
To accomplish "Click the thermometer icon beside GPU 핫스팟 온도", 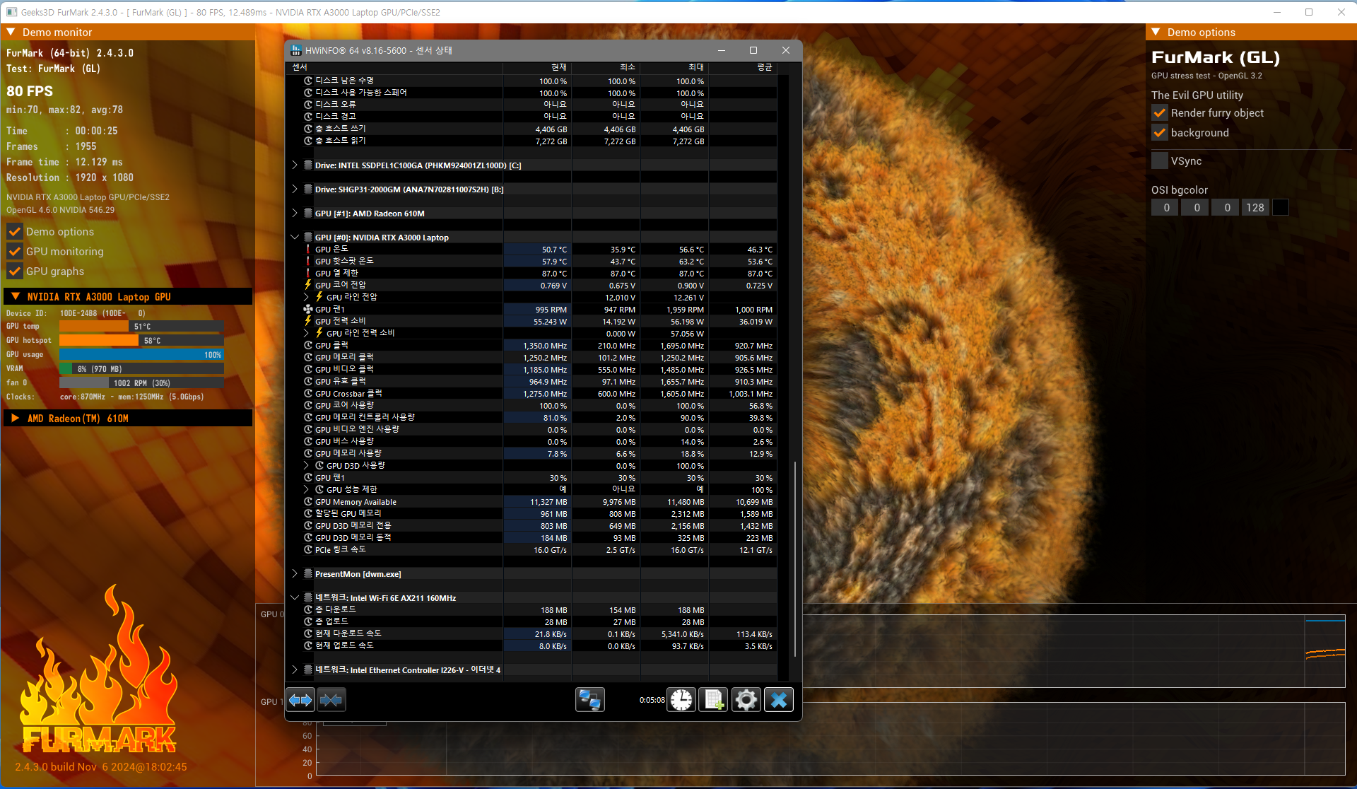I will click(308, 262).
